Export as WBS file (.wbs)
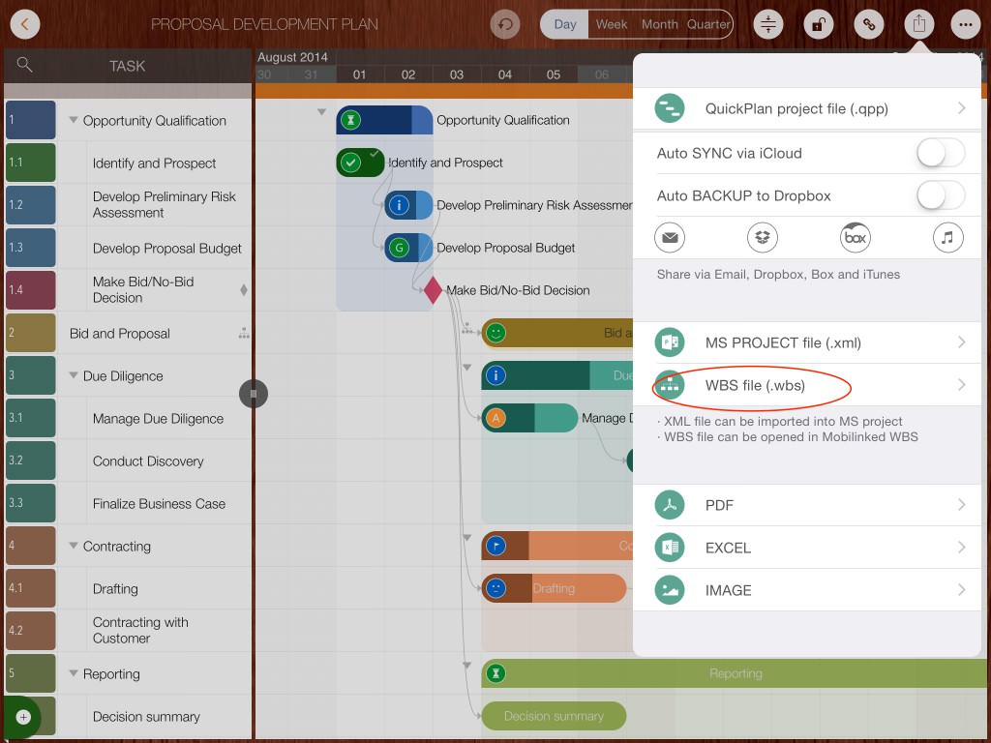The width and height of the screenshot is (991, 743). coord(755,385)
